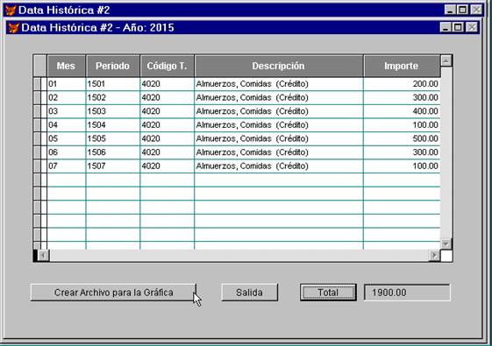Screen dimensions: 492x346
Task: Click the Almuerzos, Comidas description in row 1506
Action: pyautogui.click(x=279, y=152)
